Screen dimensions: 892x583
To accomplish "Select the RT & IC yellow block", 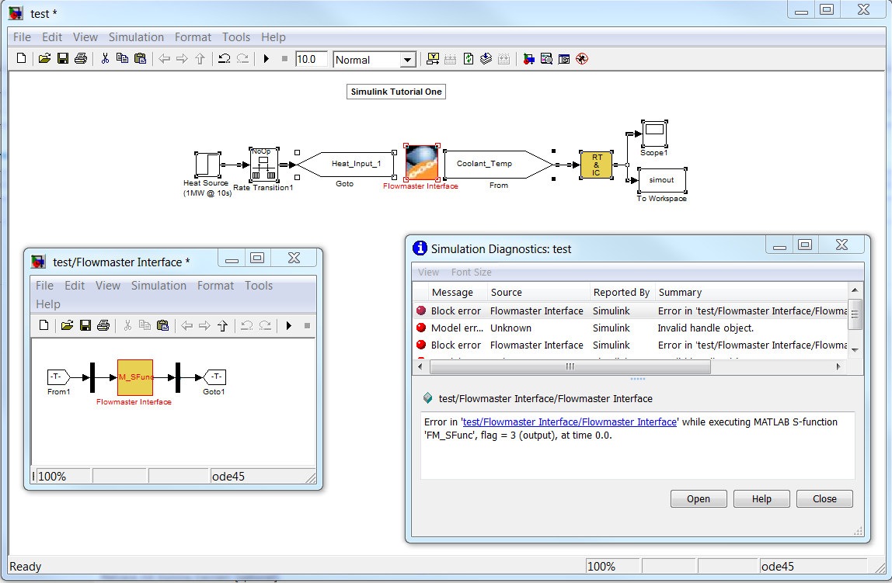I will (x=596, y=165).
